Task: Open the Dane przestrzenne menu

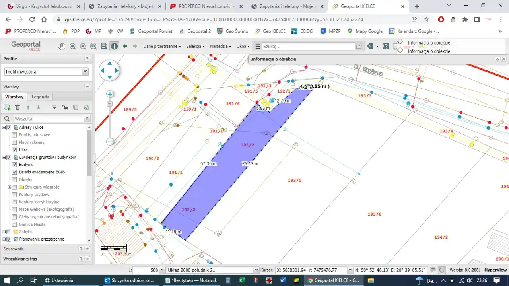Action: (x=162, y=46)
